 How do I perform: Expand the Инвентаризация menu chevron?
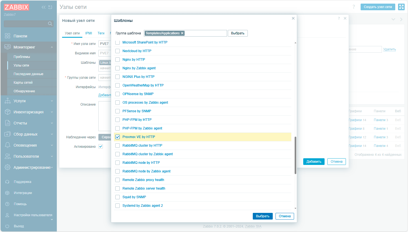52,112
